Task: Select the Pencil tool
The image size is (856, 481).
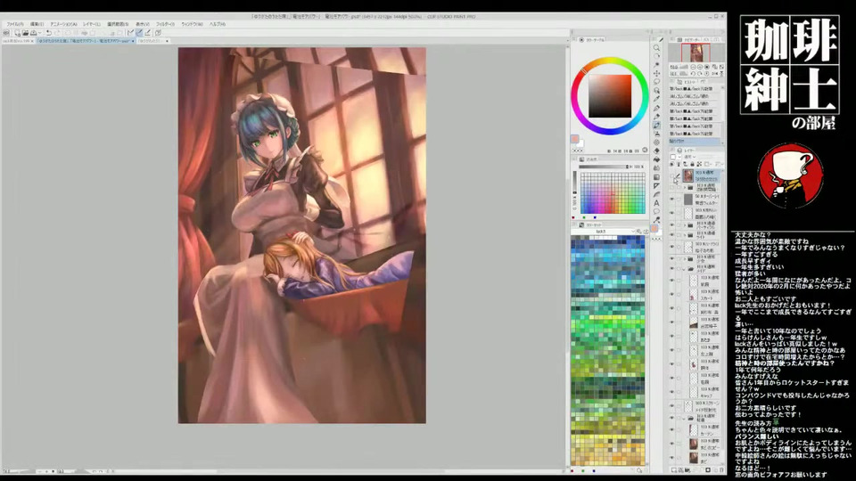Action: (657, 117)
